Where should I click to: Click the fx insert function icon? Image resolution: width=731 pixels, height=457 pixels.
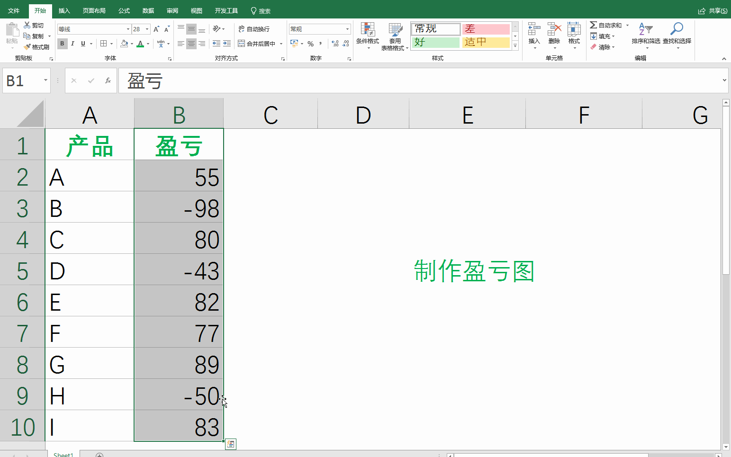tap(108, 81)
